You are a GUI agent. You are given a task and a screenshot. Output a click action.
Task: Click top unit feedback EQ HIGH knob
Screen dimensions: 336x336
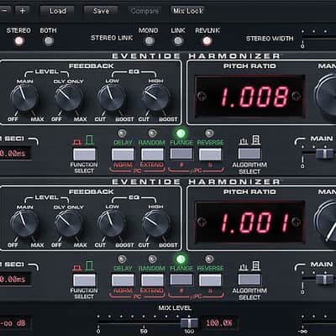pyautogui.click(x=155, y=97)
